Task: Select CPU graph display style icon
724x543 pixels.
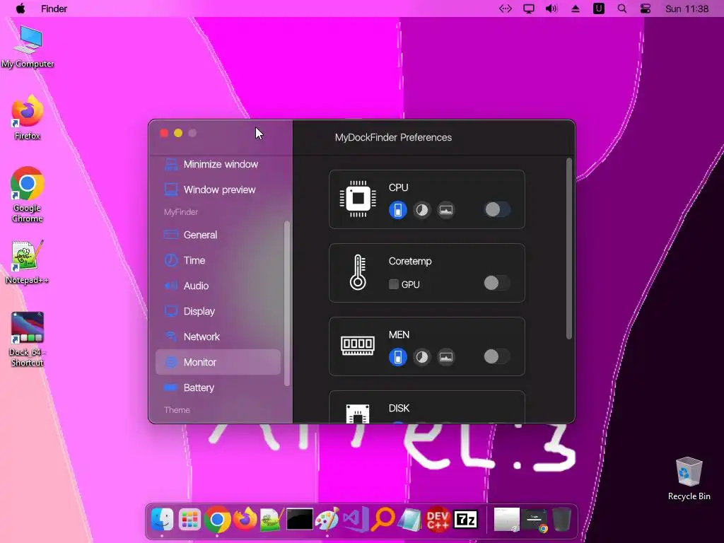Action: 445,210
